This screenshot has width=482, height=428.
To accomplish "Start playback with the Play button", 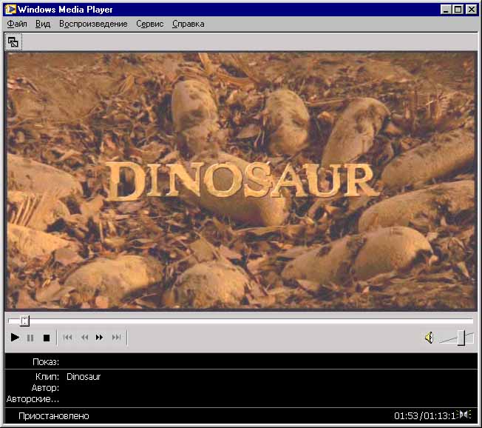I will [x=15, y=338].
